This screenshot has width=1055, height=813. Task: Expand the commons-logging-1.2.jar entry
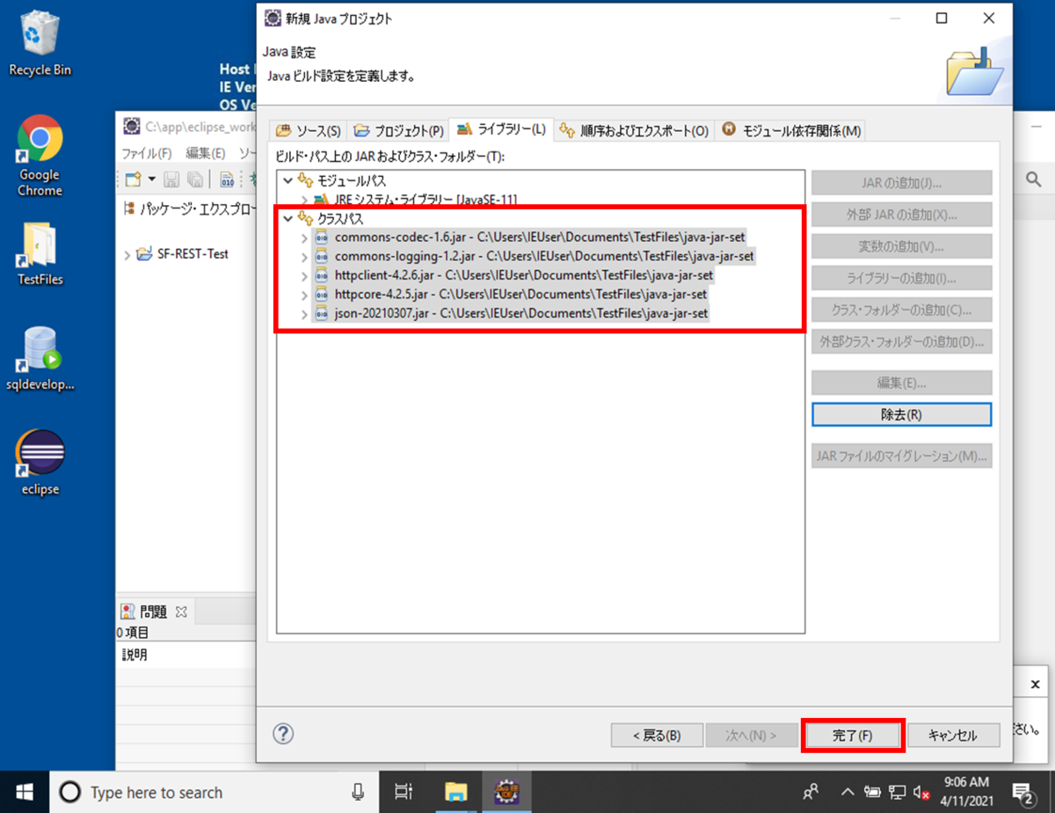(x=304, y=257)
